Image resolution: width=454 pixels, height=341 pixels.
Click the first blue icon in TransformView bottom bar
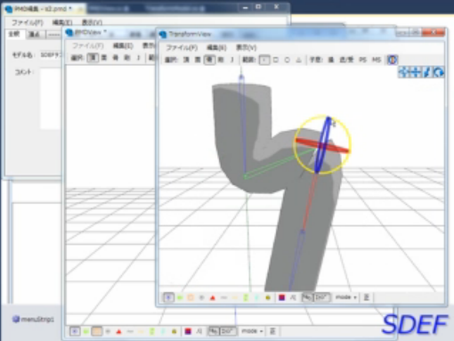click(168, 297)
